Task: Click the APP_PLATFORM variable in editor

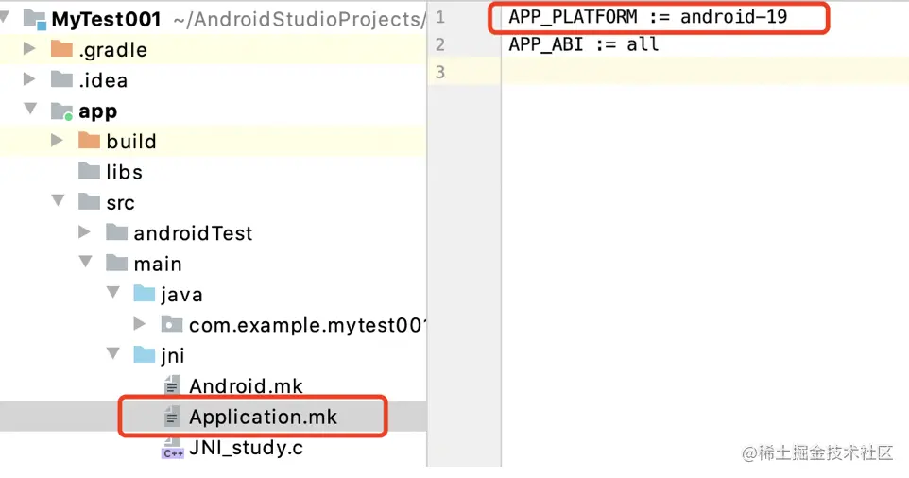Action: (x=573, y=17)
